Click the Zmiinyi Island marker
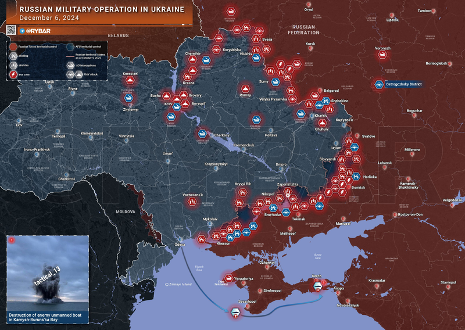This screenshot has height=330, width=465. click(167, 284)
